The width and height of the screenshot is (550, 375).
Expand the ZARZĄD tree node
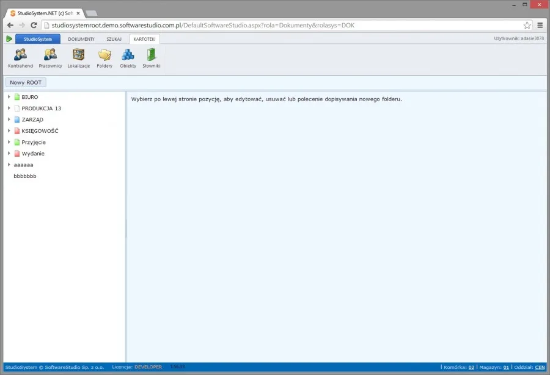pyautogui.click(x=9, y=119)
